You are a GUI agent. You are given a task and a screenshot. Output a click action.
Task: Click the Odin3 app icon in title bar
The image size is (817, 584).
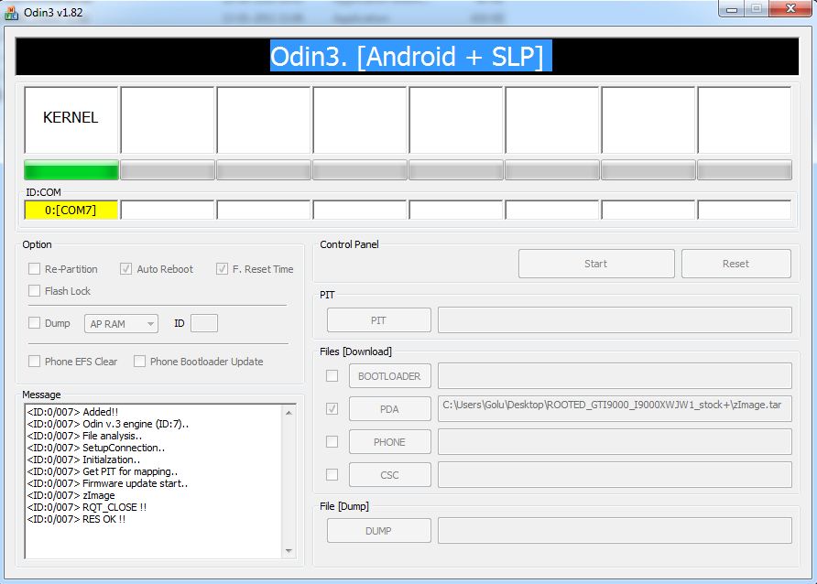[x=11, y=9]
